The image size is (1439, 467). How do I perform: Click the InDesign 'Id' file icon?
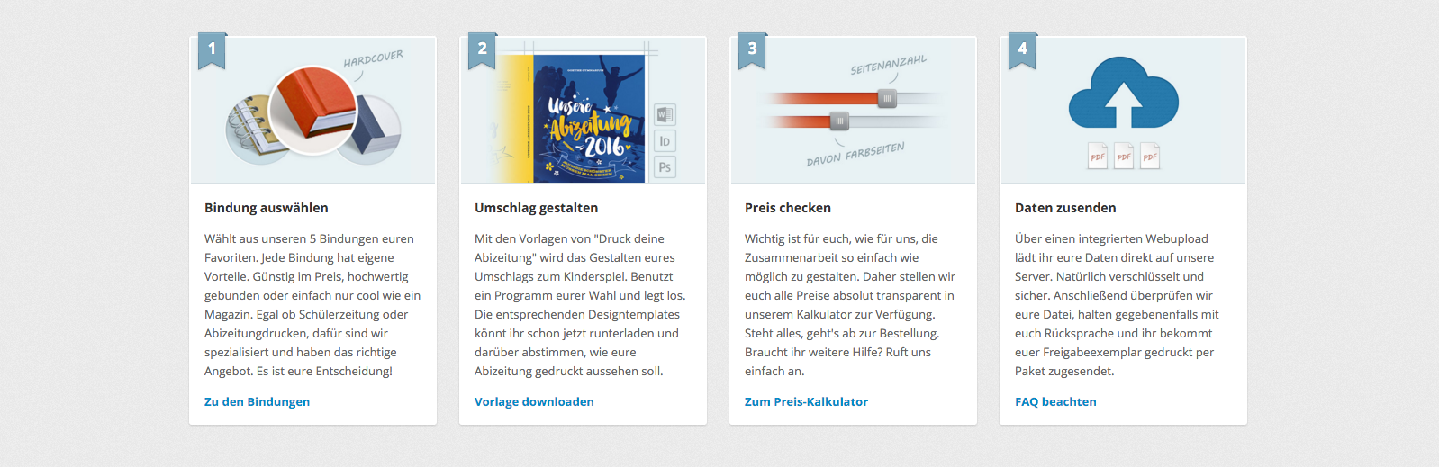point(665,141)
